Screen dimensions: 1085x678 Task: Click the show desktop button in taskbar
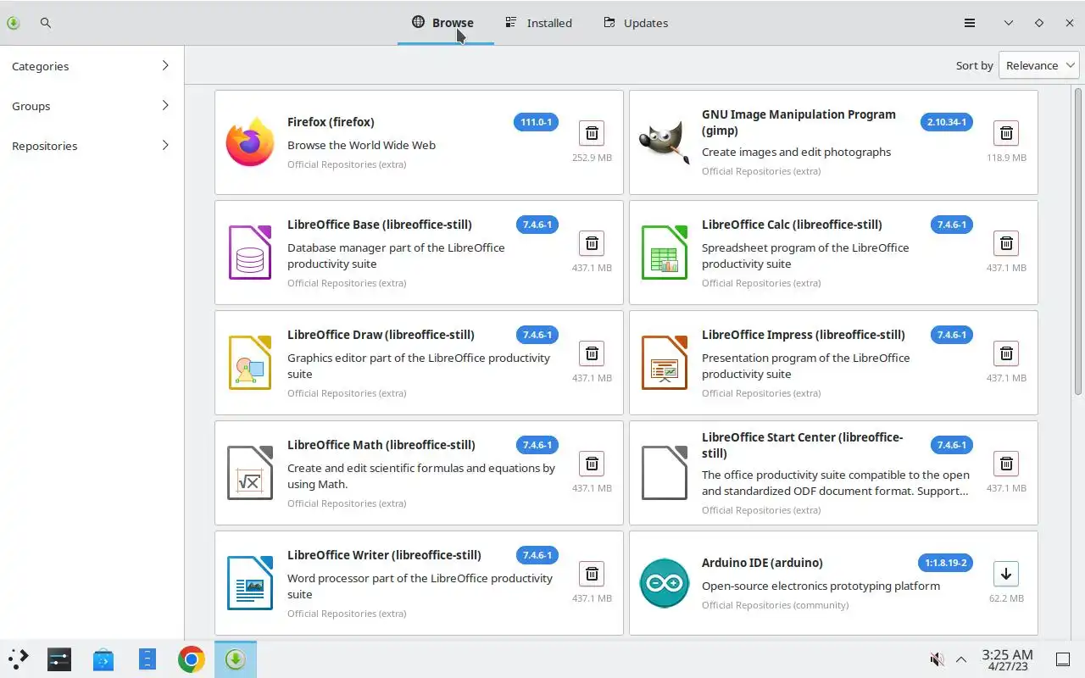point(1062,659)
